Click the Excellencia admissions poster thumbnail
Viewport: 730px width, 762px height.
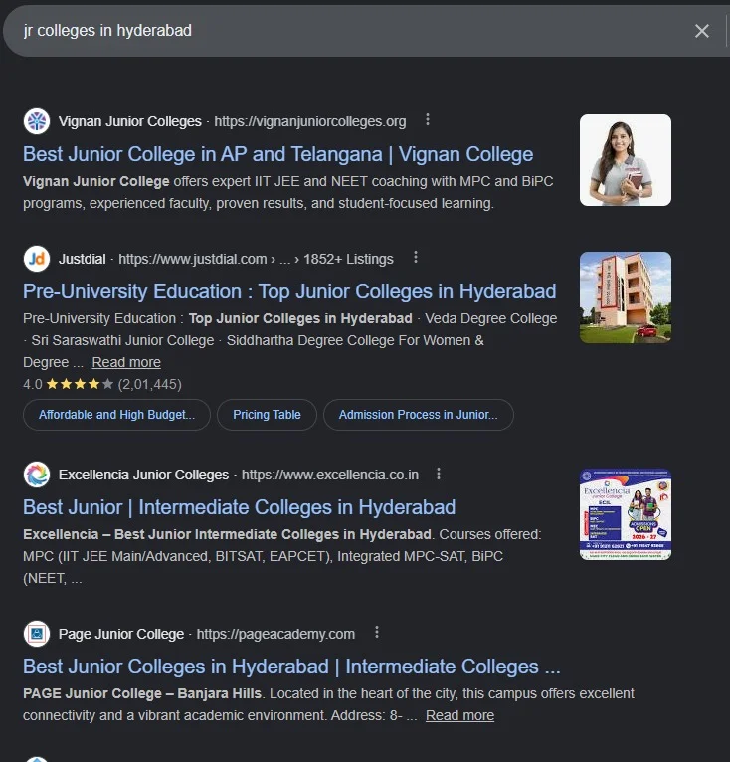point(626,514)
